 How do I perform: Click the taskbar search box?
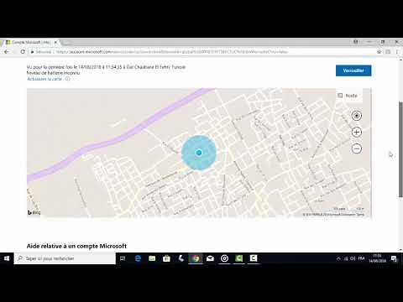65,258
